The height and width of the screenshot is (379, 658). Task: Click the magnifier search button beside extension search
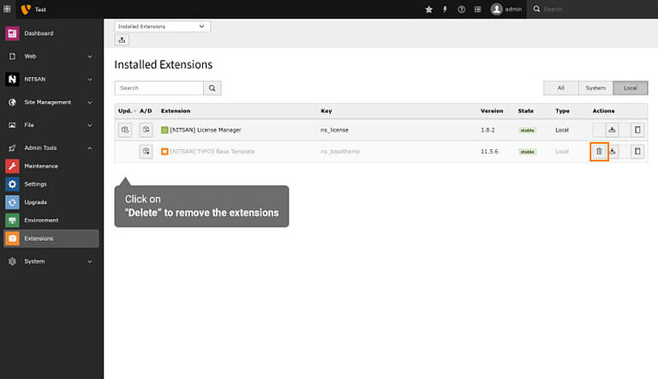212,87
